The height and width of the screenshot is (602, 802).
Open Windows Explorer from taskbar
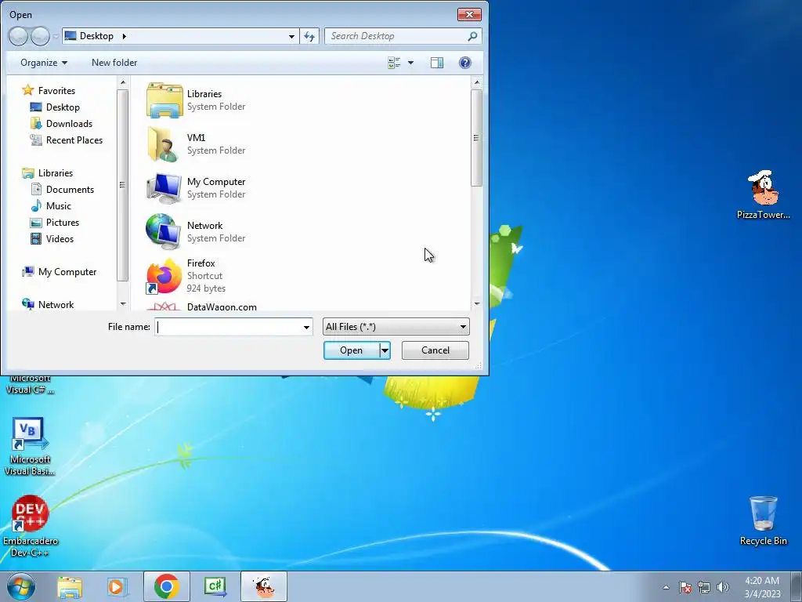[x=70, y=586]
